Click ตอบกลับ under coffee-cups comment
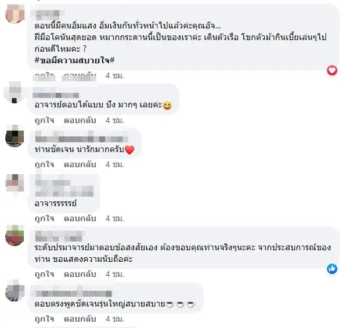 point(80,319)
